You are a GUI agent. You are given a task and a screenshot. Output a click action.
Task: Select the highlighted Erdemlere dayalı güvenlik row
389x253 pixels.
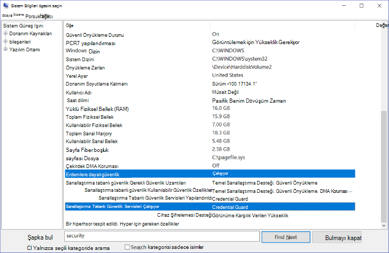[x=210, y=174]
